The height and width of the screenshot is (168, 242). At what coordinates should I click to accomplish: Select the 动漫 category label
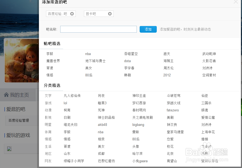click(x=48, y=110)
